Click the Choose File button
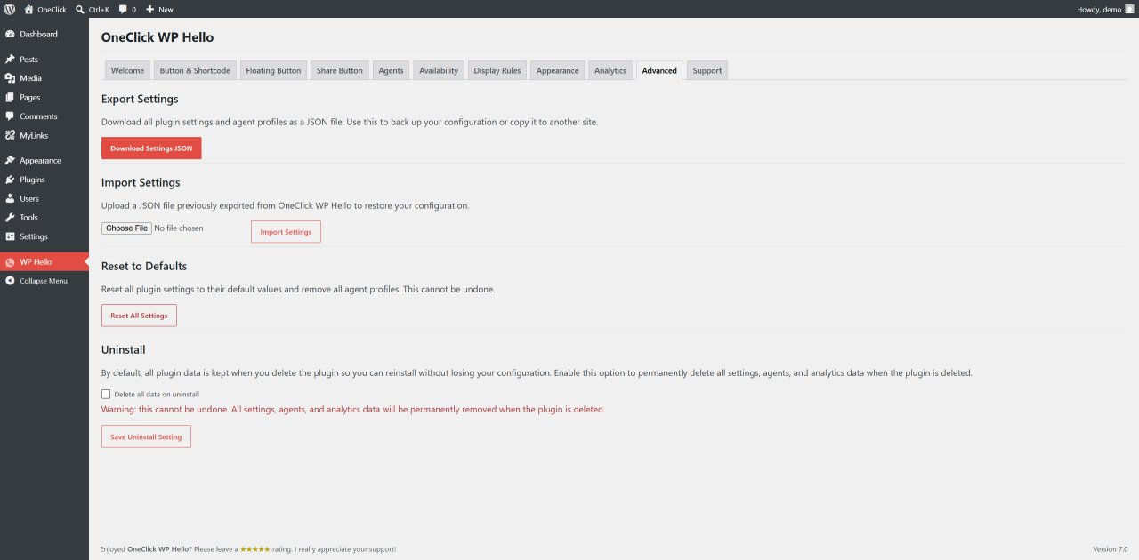The width and height of the screenshot is (1139, 560). point(126,228)
